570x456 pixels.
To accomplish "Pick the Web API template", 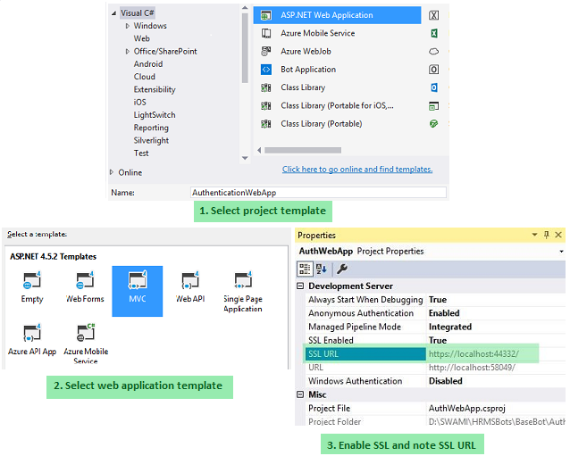I will [190, 286].
